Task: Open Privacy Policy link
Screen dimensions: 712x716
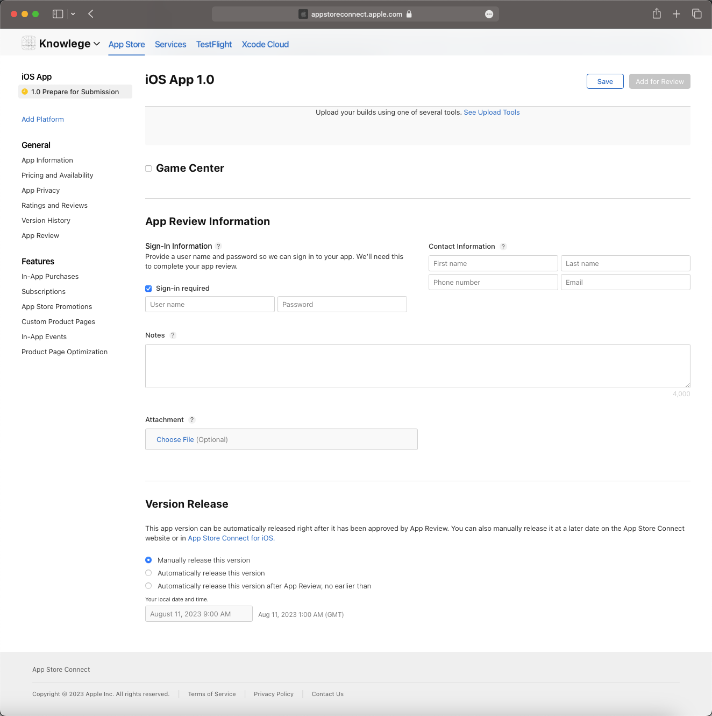Action: coord(274,694)
